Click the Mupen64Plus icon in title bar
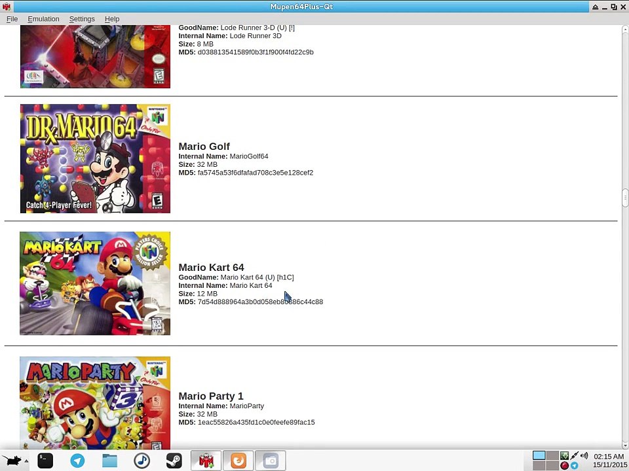Screen dimensions: 629x471 click(7, 7)
